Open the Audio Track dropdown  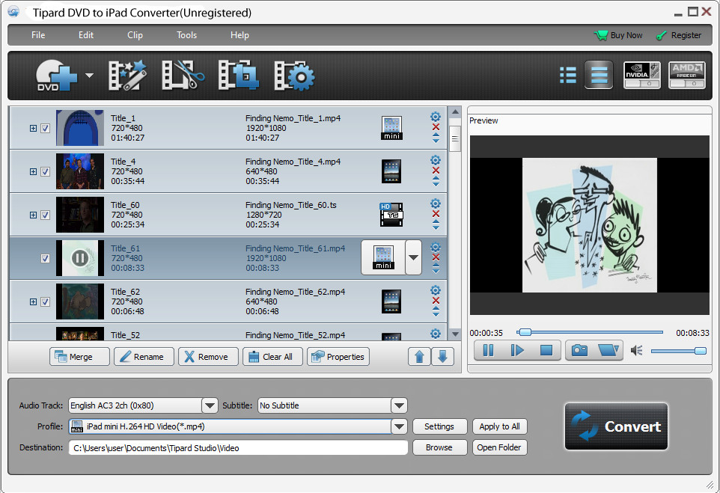pos(210,405)
